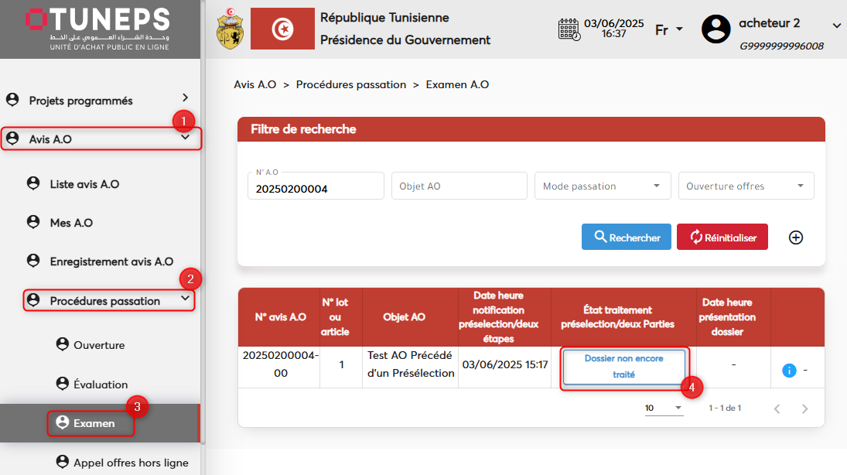This screenshot has height=475, width=847.
Task: Click Dossier non encore traité status
Action: pos(623,367)
